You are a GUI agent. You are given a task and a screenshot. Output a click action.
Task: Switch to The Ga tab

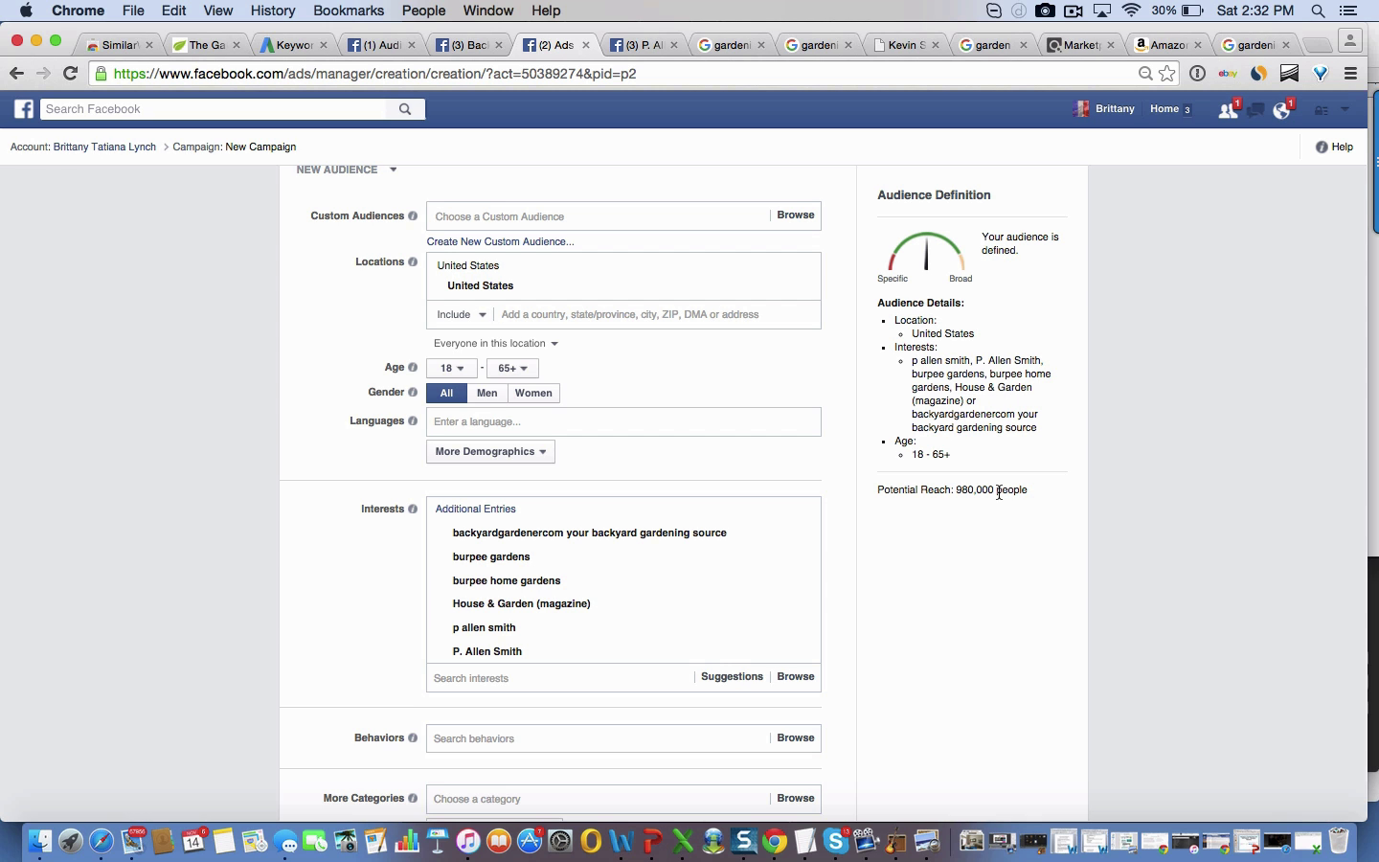206,45
